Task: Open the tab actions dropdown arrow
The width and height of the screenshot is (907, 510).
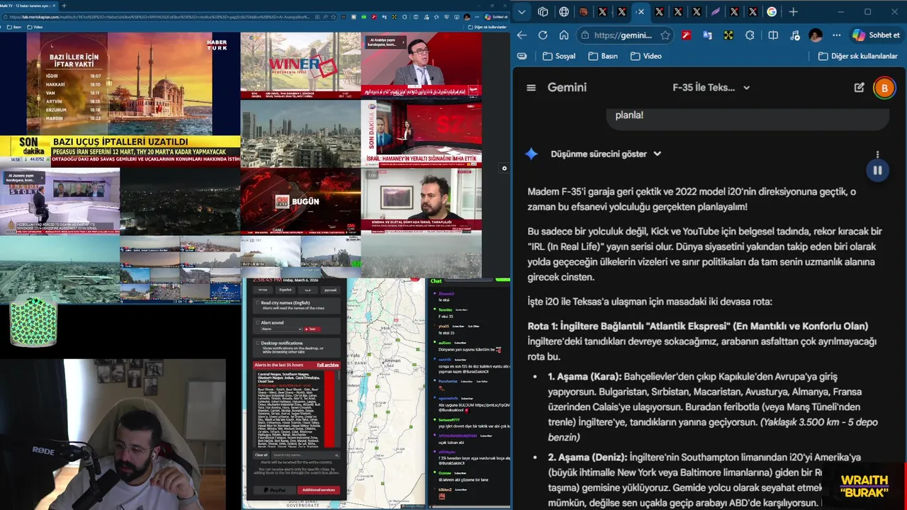Action: 522,11
